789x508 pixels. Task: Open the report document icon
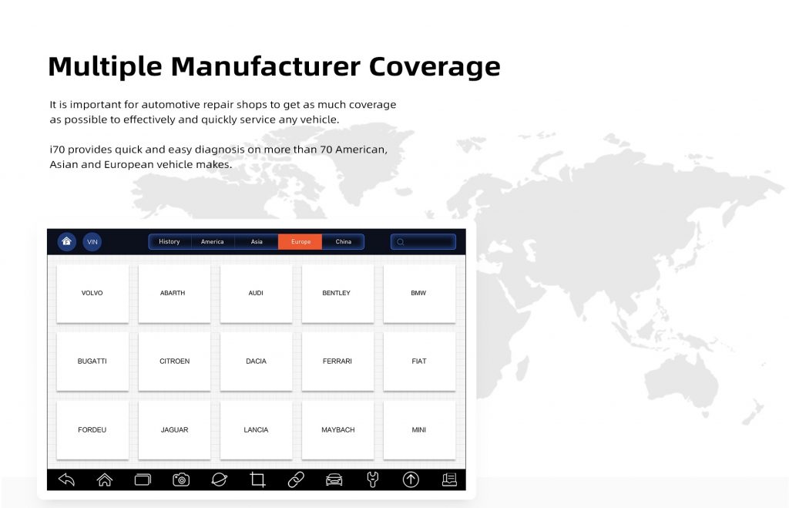[x=449, y=479]
